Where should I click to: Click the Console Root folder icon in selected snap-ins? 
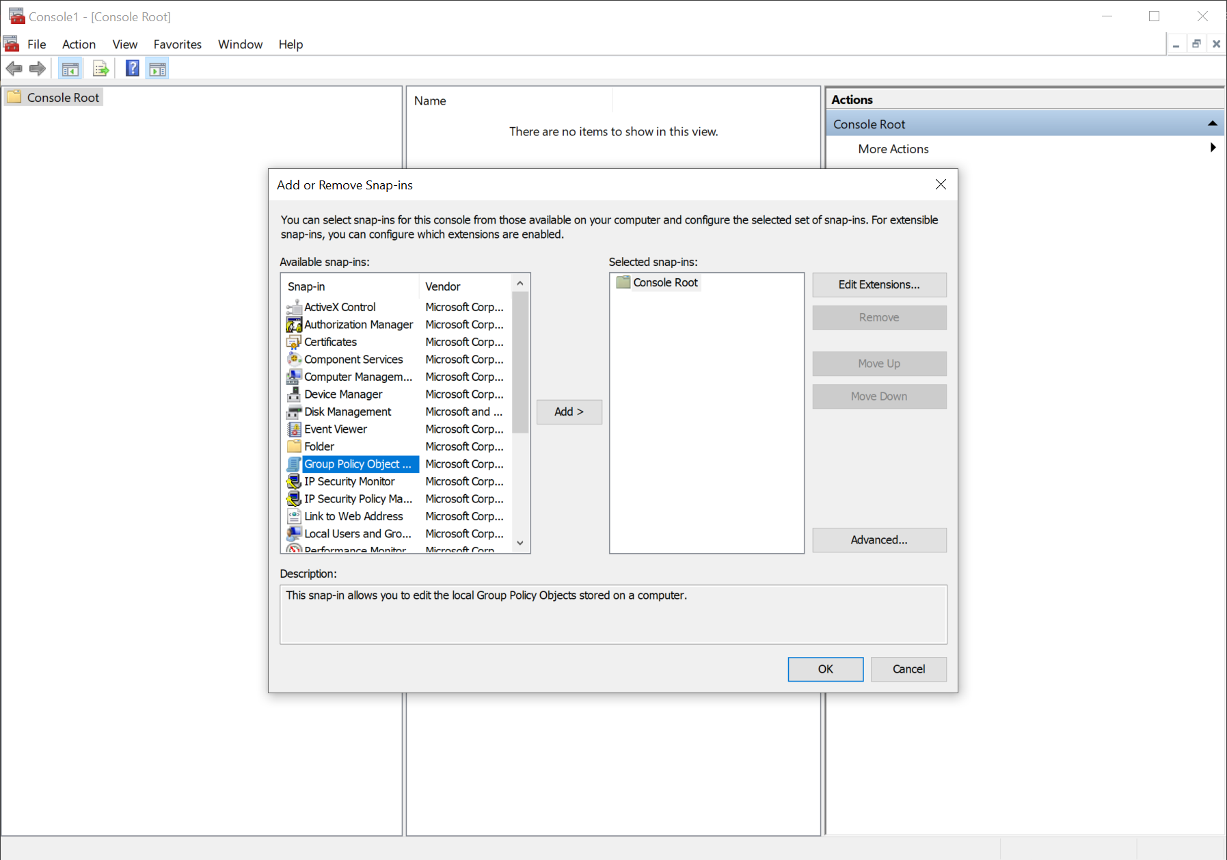pyautogui.click(x=623, y=282)
